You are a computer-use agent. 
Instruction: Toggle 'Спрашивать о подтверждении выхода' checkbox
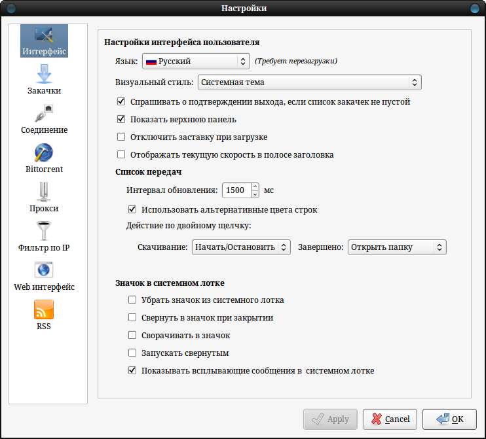pos(121,101)
